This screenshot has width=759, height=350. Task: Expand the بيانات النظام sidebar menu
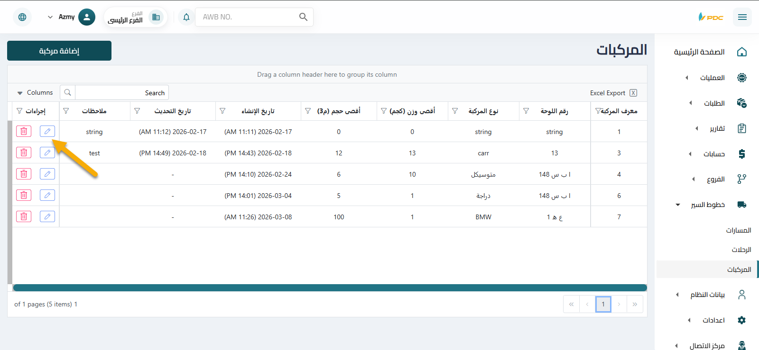(677, 295)
